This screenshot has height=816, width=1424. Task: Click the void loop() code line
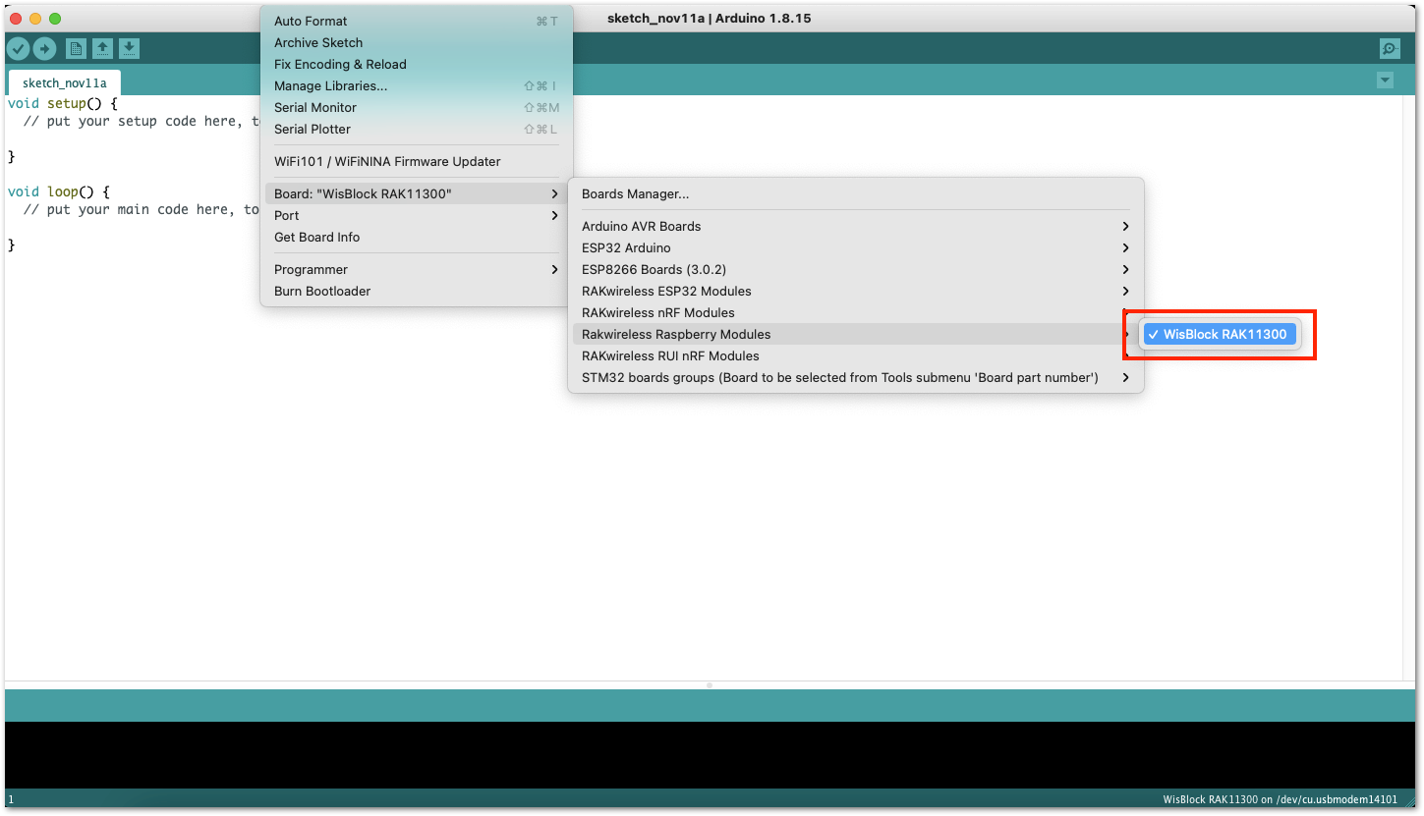(x=59, y=192)
